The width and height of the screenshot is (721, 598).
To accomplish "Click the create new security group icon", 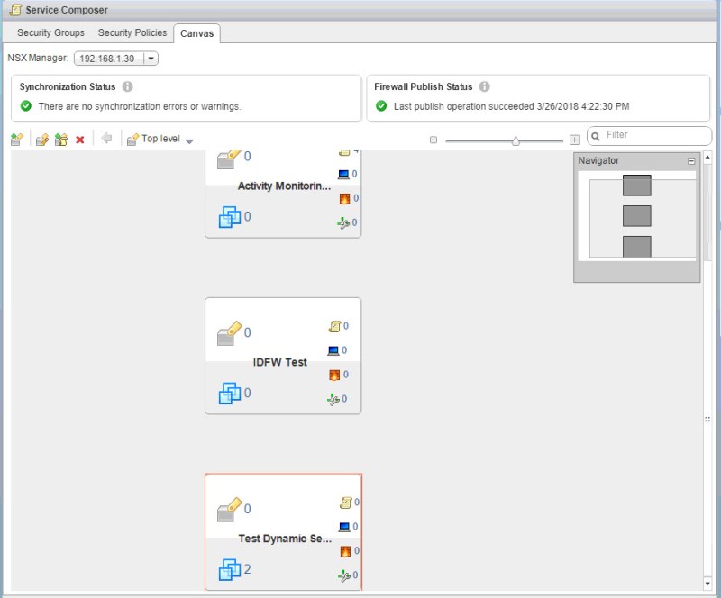I will click(16, 140).
